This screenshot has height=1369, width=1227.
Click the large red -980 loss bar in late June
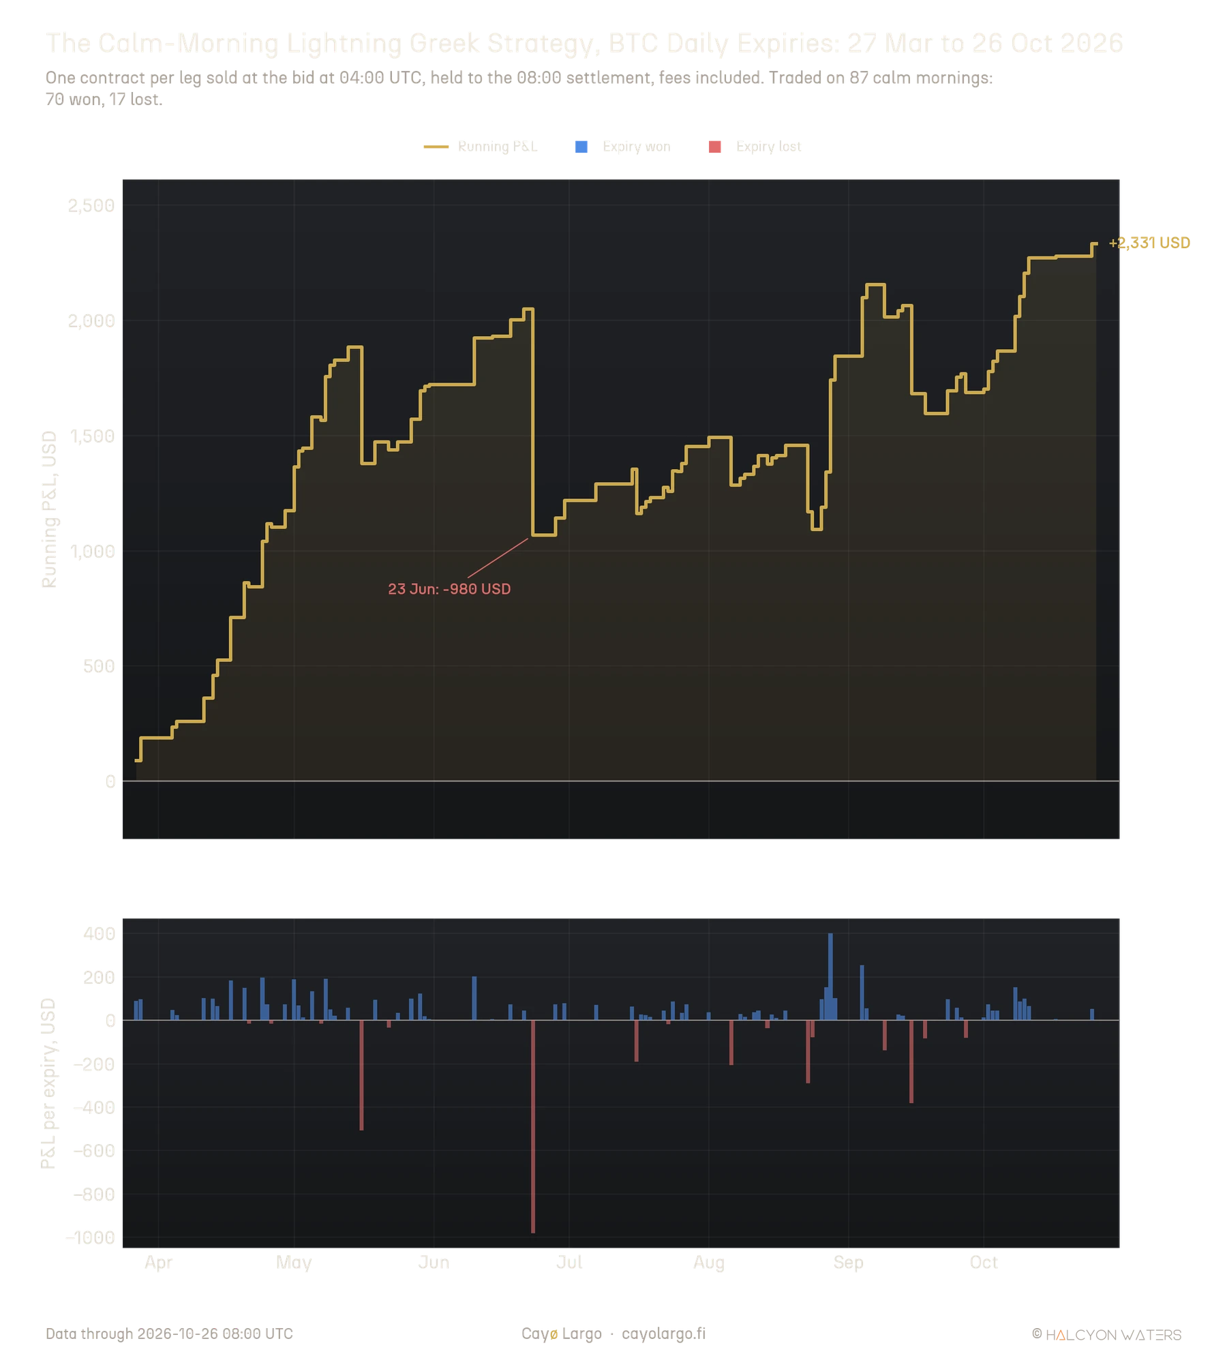click(x=533, y=1126)
